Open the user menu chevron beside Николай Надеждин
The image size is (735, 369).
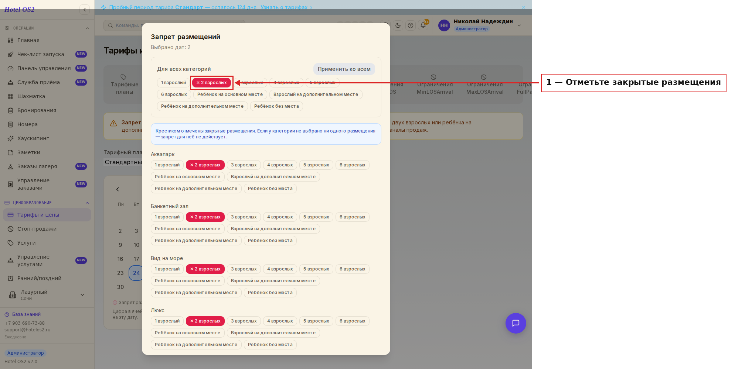(x=519, y=25)
